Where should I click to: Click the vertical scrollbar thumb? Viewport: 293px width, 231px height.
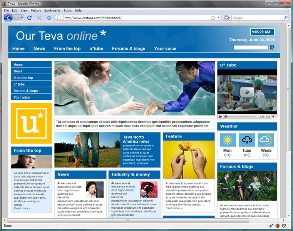click(x=288, y=89)
